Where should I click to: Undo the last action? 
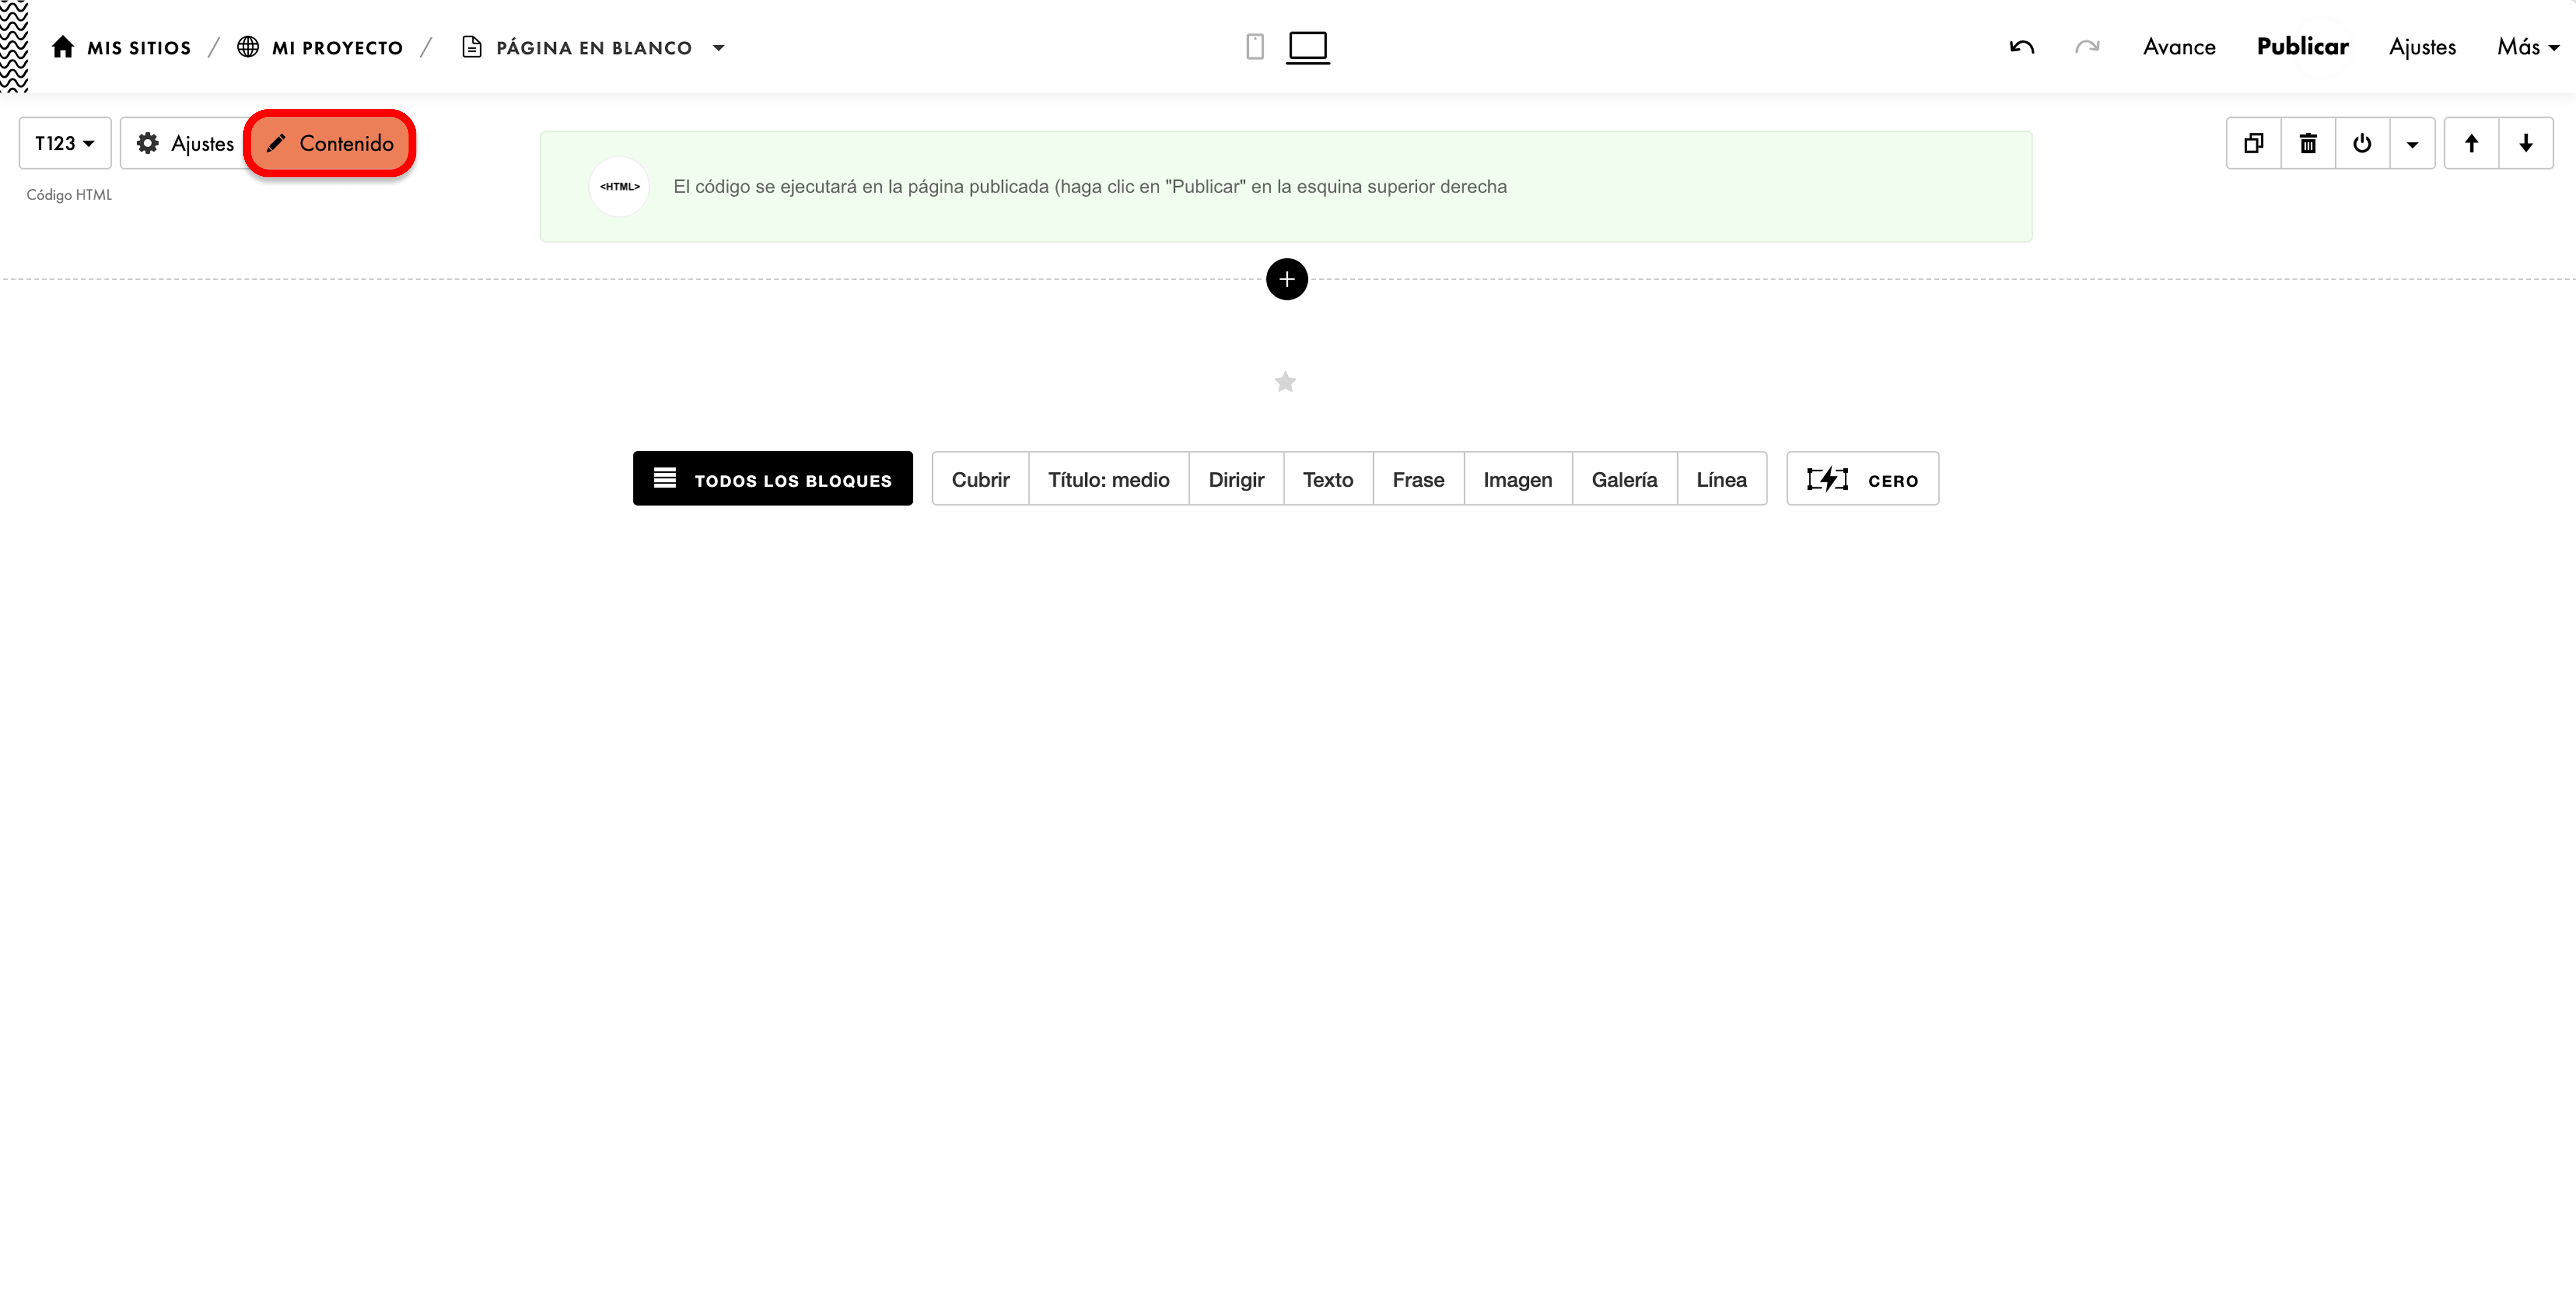[x=2022, y=47]
